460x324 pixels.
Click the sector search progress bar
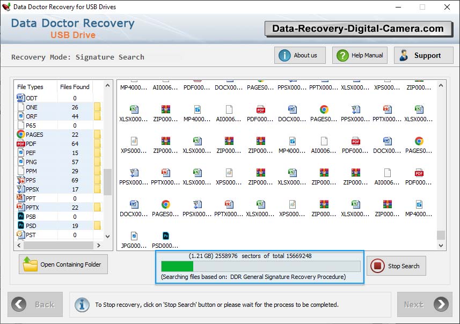(x=260, y=266)
